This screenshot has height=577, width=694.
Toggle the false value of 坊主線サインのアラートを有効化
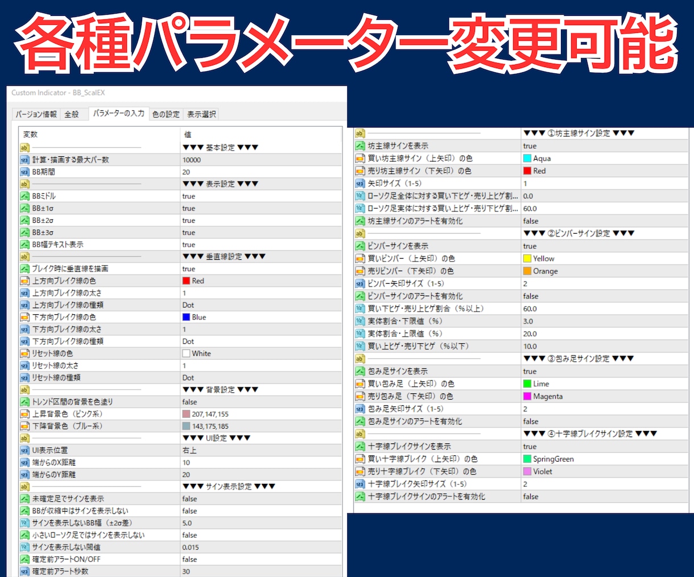pos(531,221)
